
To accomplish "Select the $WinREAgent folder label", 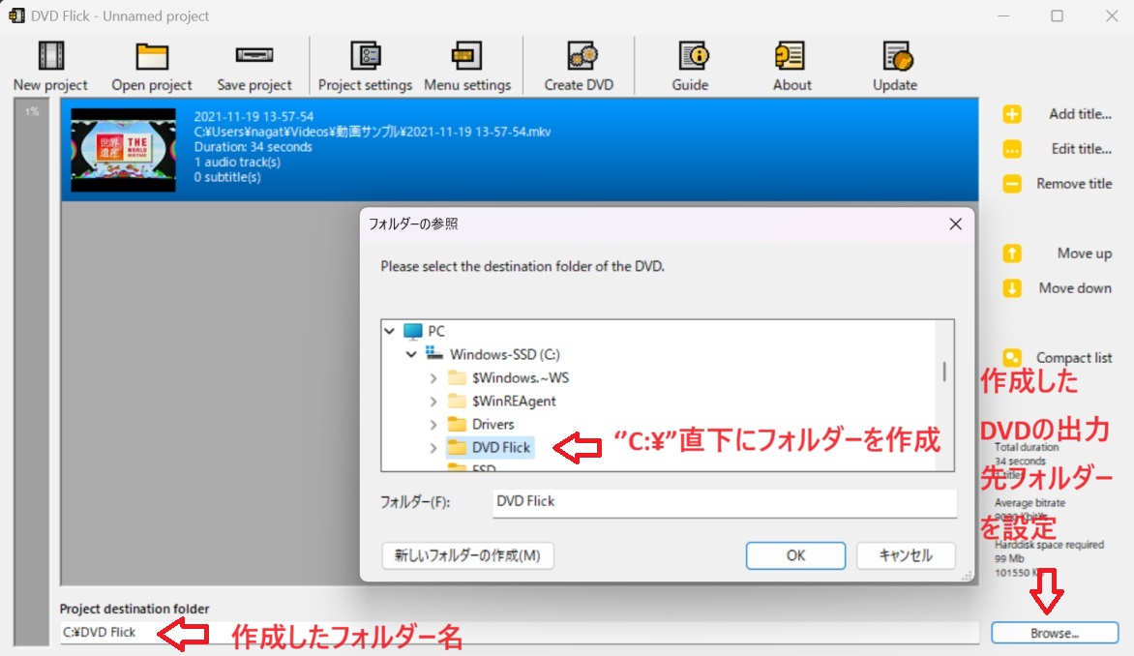I will coord(514,401).
